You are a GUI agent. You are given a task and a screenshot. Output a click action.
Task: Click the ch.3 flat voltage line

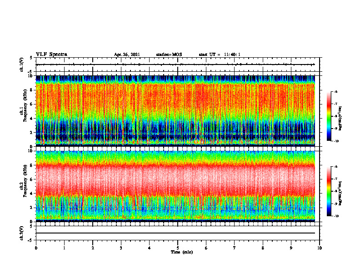[175, 233]
